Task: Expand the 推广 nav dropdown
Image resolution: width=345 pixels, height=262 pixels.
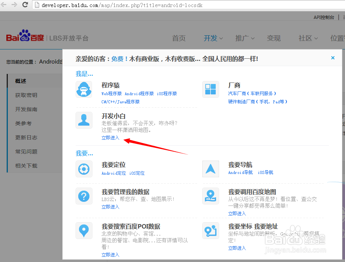Action: click(x=245, y=38)
